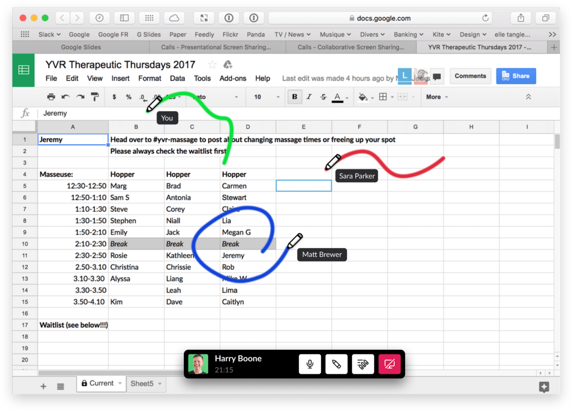Expand the Slack bookmarks folder
Viewport: 572px width, 411px height.
click(50, 34)
